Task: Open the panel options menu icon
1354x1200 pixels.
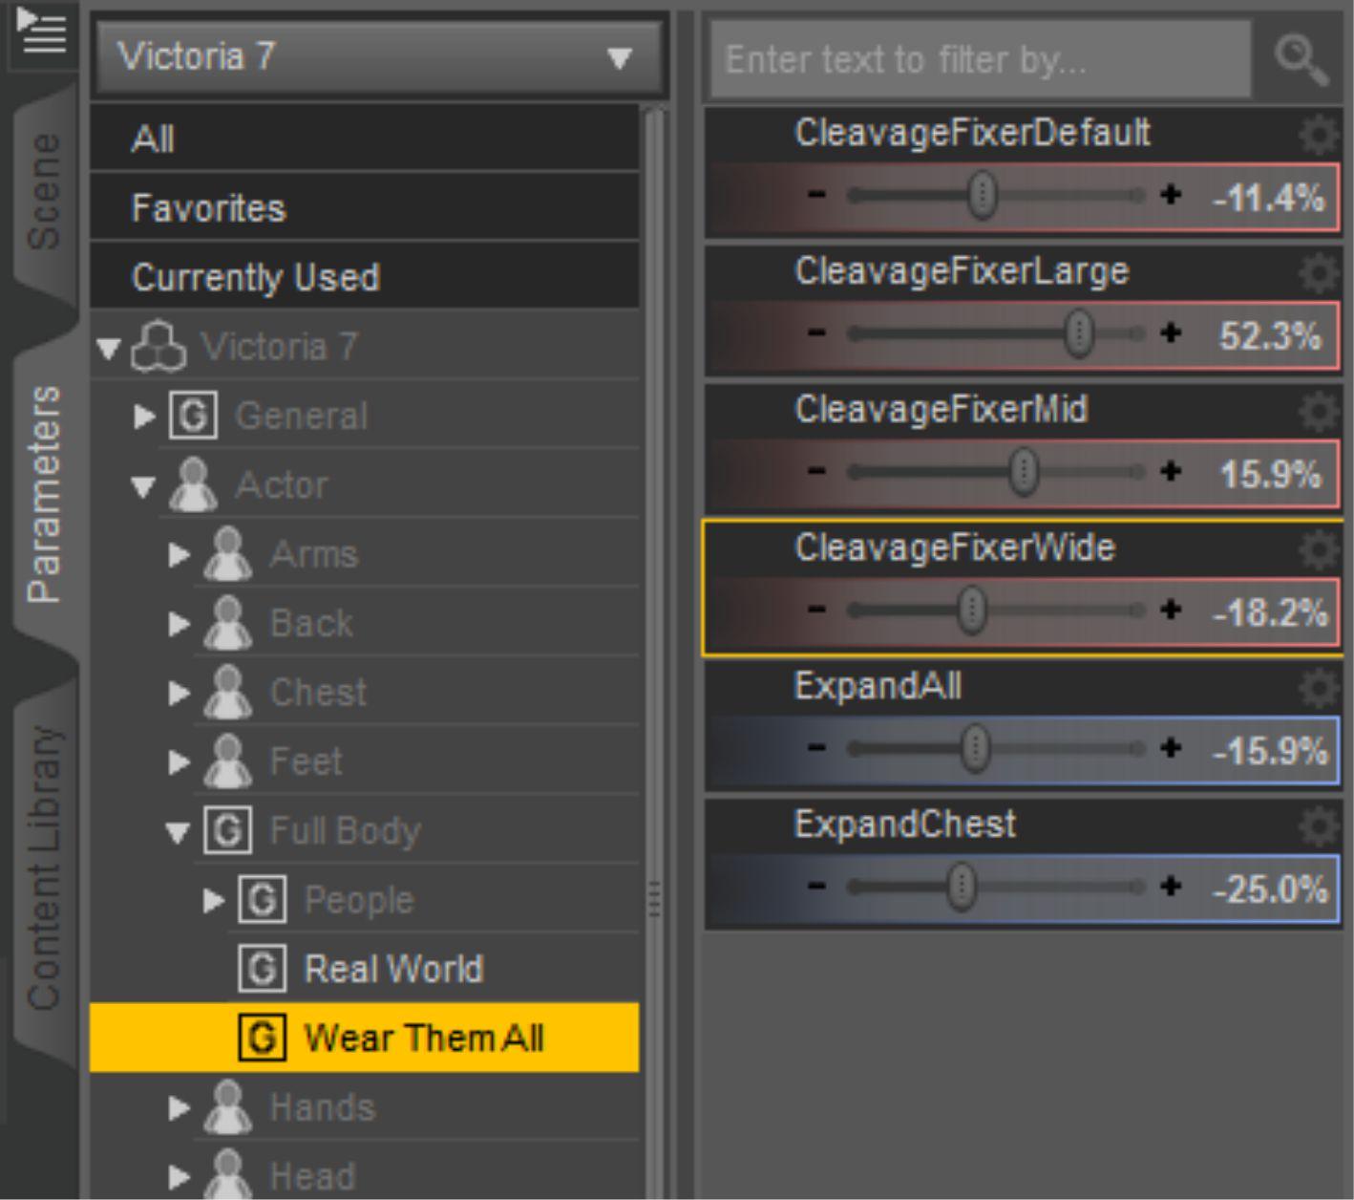Action: coord(42,32)
